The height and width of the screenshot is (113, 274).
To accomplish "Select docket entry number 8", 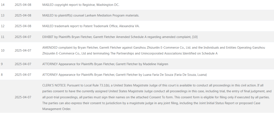I will [x=2, y=75].
